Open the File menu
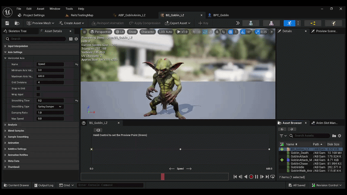Image resolution: width=347 pixels, height=195 pixels. pyautogui.click(x=19, y=9)
